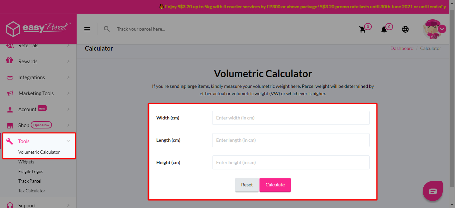Screen dimensions: 455x208
Task: Click the easyParcel logo
Action: click(x=38, y=29)
